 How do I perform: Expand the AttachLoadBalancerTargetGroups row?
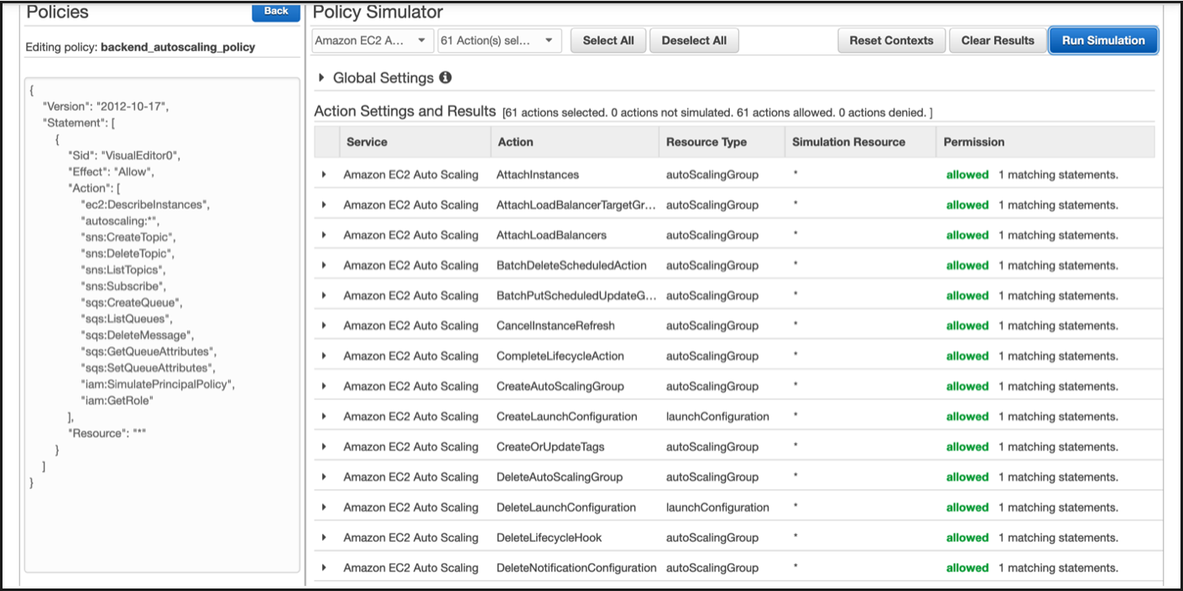pos(324,205)
